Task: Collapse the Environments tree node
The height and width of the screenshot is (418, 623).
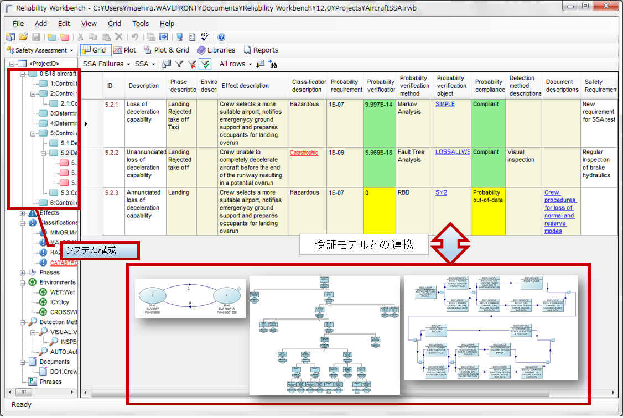Action: 22,283
